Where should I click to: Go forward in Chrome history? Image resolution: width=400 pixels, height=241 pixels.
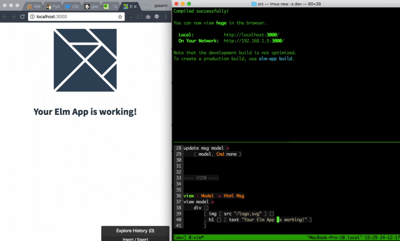pyautogui.click(x=13, y=16)
